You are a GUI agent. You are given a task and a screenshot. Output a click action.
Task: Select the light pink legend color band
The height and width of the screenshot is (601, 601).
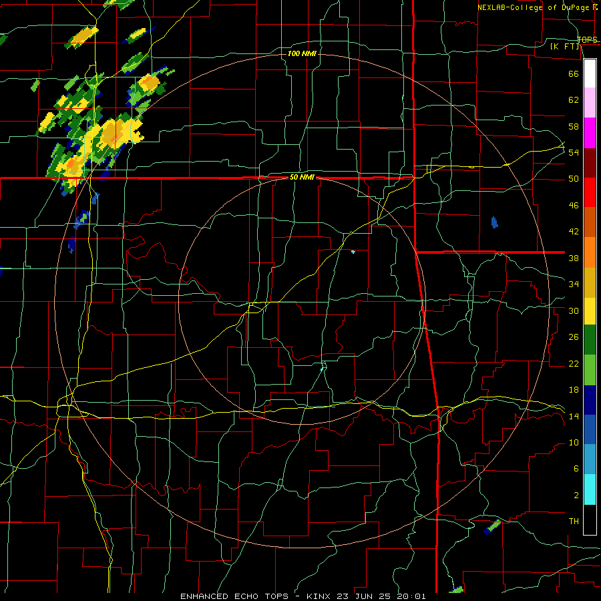(x=590, y=103)
